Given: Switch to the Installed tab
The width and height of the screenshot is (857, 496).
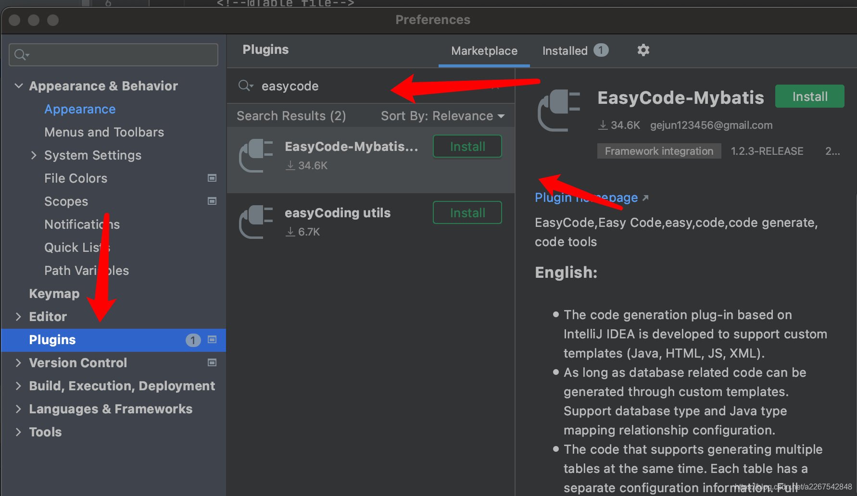Looking at the screenshot, I should point(565,50).
